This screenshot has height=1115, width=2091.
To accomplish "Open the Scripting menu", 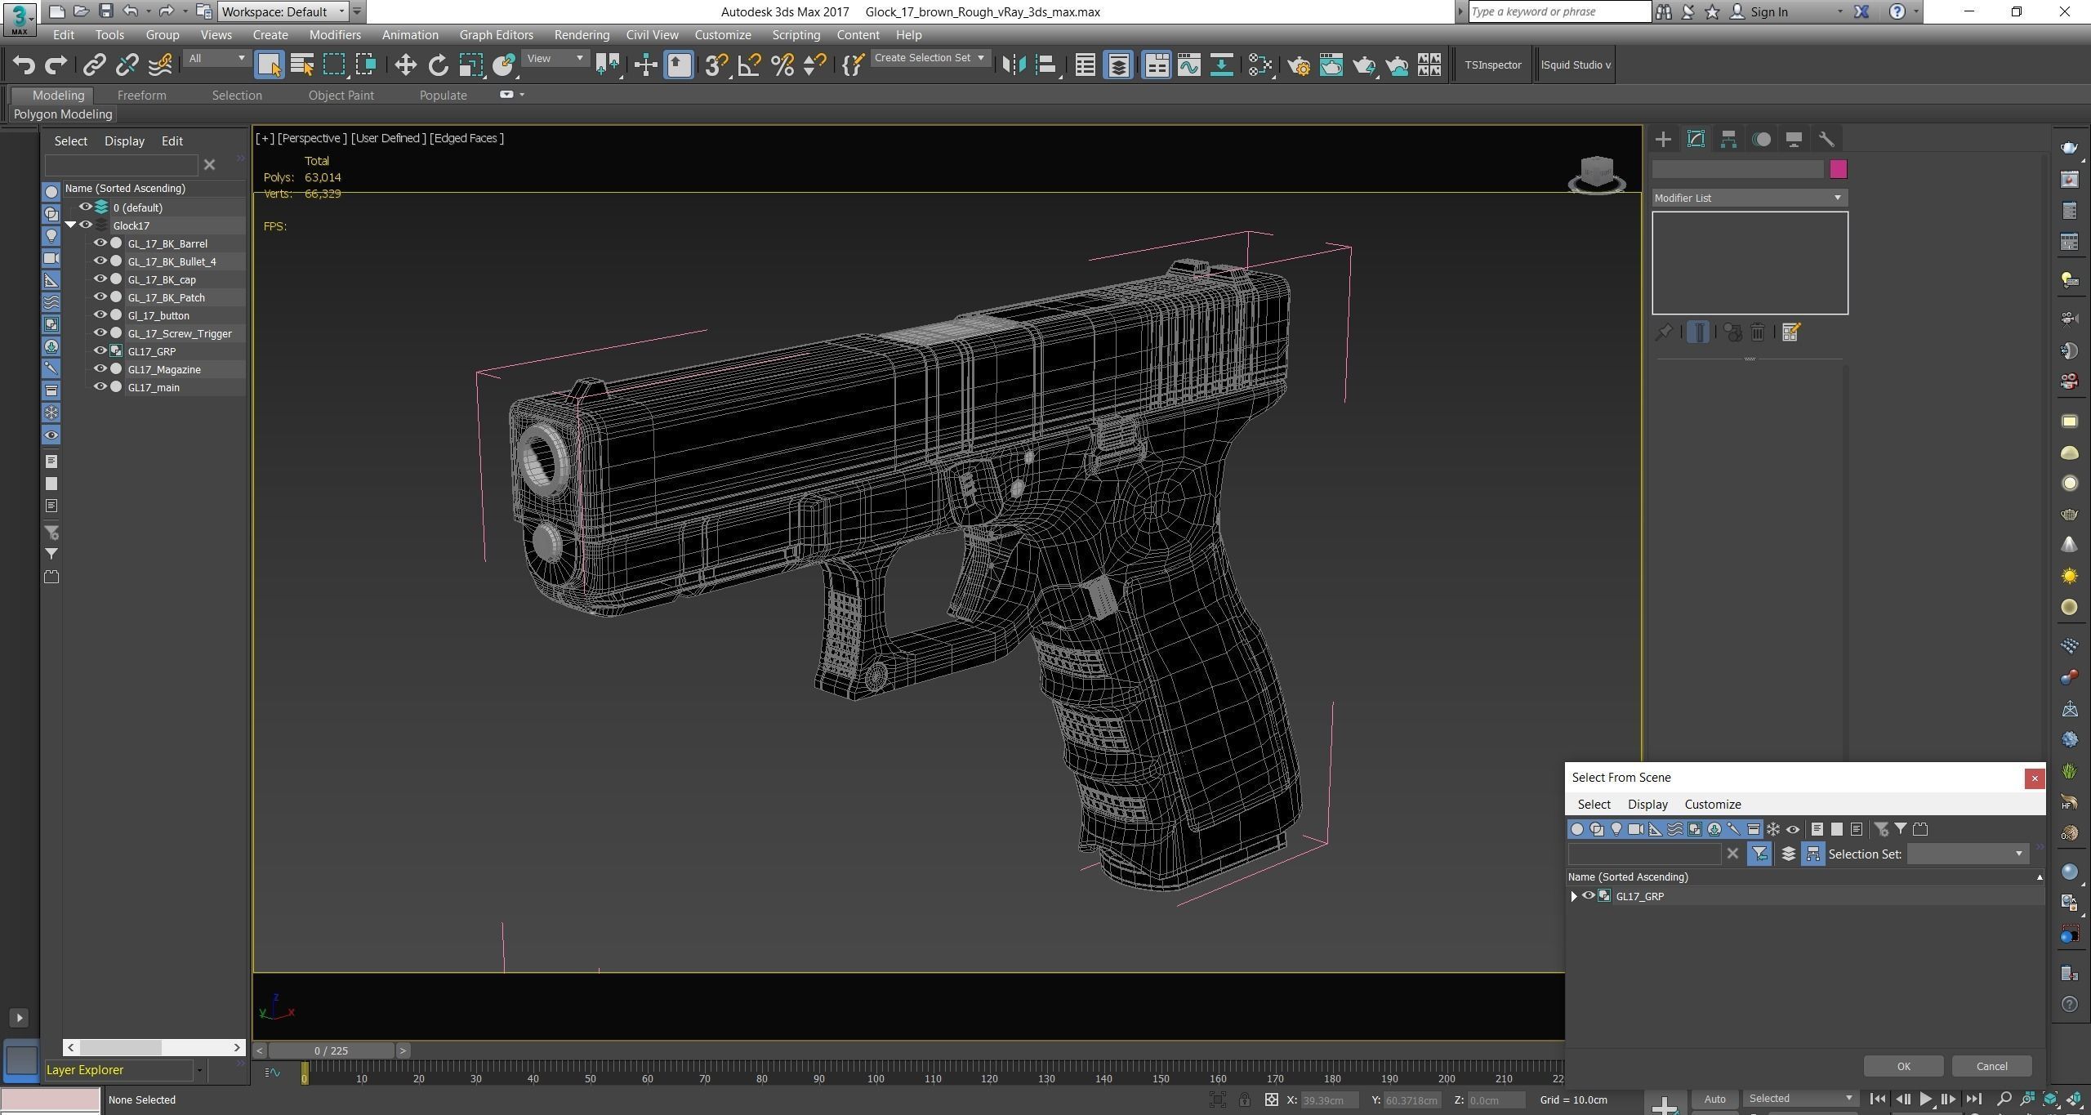I will click(796, 35).
